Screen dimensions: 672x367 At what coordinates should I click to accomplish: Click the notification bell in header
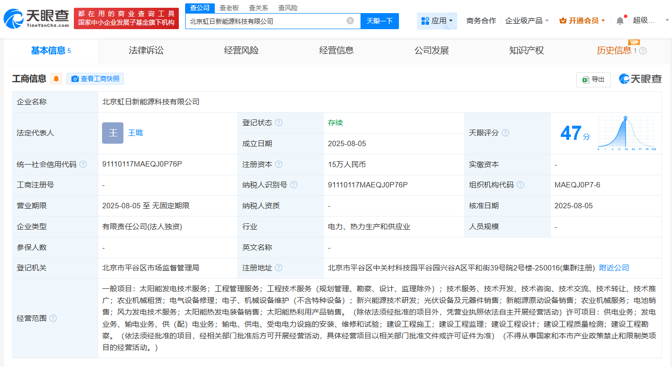click(x=620, y=21)
